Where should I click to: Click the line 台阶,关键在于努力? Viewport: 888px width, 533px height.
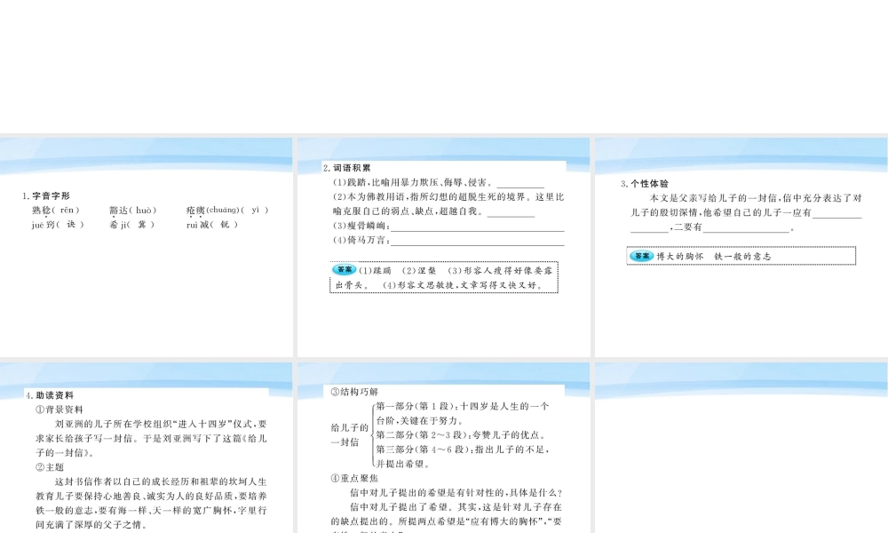tap(420, 421)
